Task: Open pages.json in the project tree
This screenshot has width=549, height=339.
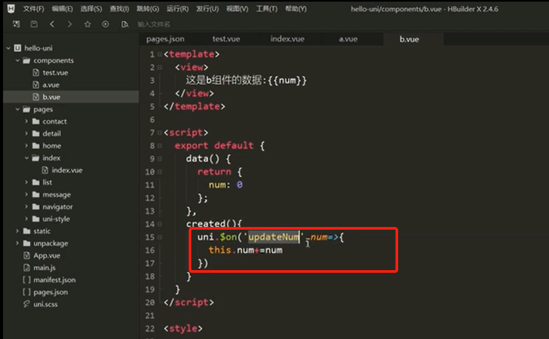Action: [50, 292]
